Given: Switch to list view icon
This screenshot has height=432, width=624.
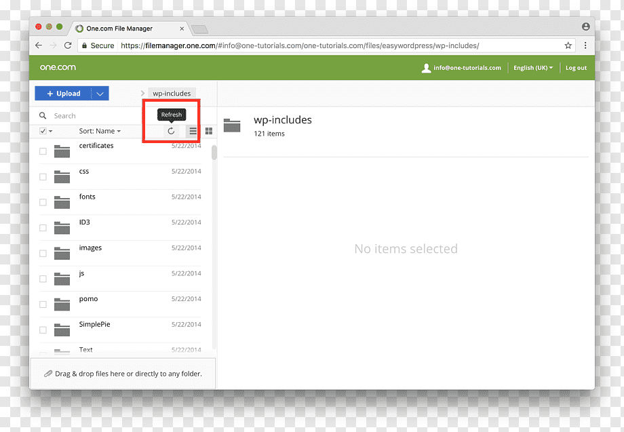Looking at the screenshot, I should pos(193,131).
